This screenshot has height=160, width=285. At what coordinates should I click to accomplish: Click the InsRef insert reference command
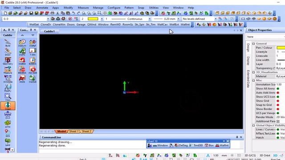pos(33,43)
